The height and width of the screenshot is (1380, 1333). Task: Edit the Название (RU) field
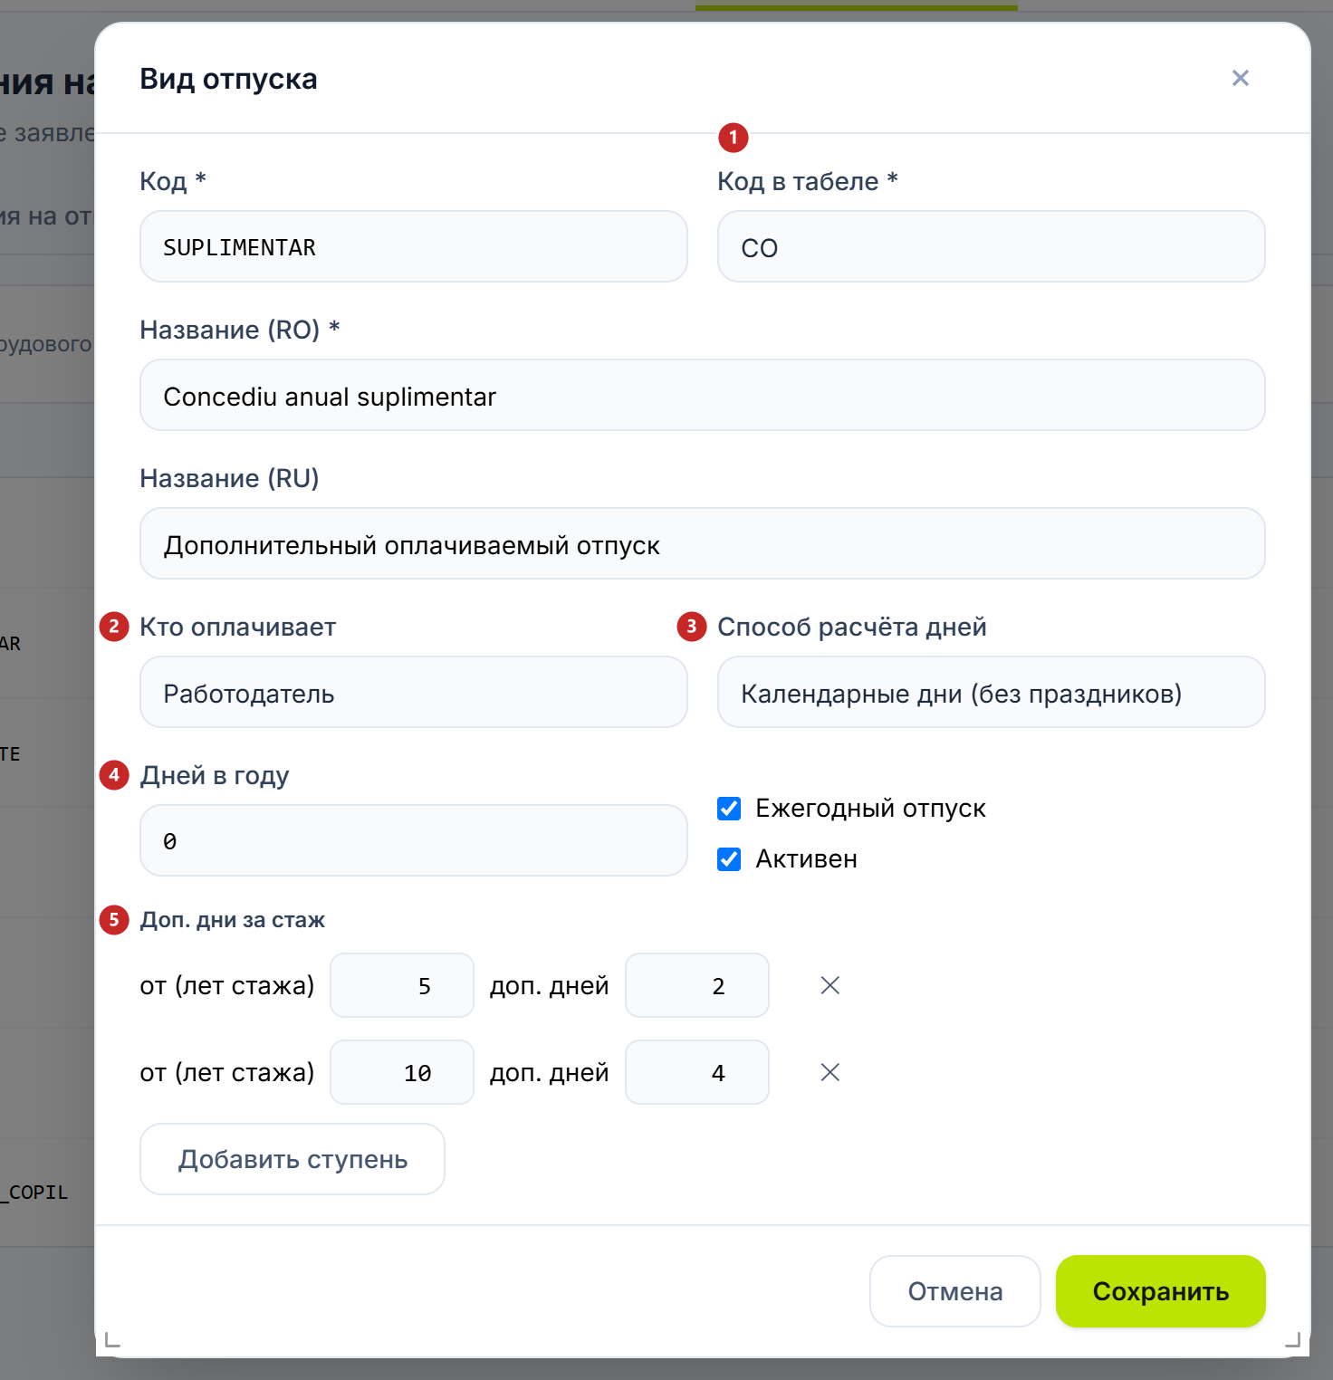tap(703, 543)
